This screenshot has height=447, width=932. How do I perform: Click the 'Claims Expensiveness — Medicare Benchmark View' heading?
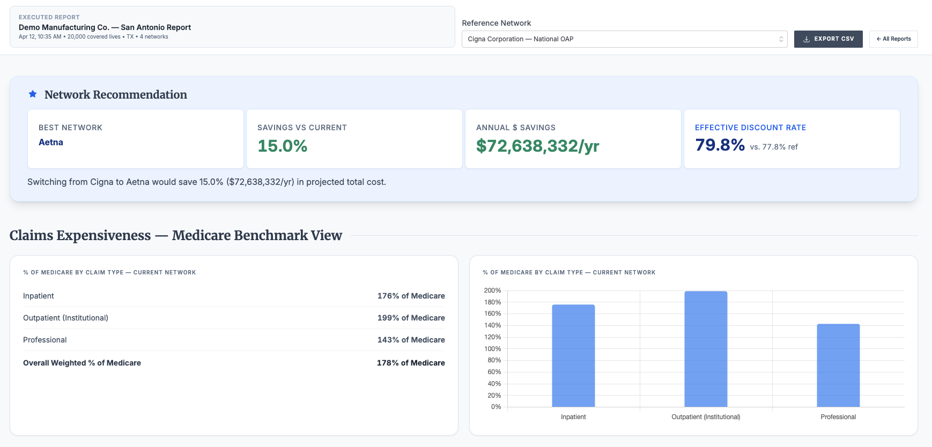pos(176,235)
